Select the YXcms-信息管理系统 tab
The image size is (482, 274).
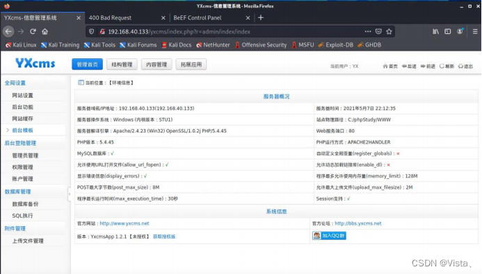pos(42,18)
